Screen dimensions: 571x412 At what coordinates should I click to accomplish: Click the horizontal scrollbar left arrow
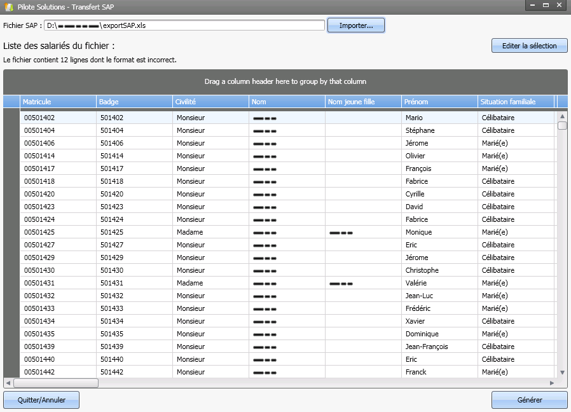pyautogui.click(x=8, y=383)
